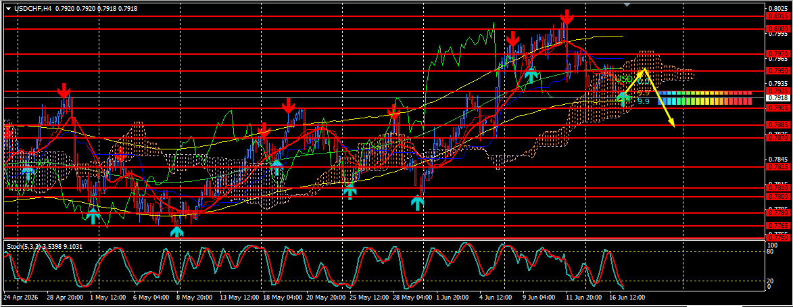Select the red sell arrow above 28 Apr peak
Screen dimensions: 793x307
(x=64, y=91)
